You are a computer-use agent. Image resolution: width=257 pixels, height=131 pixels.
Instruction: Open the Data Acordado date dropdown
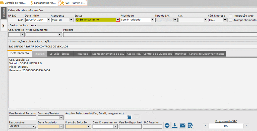coord(61,126)
